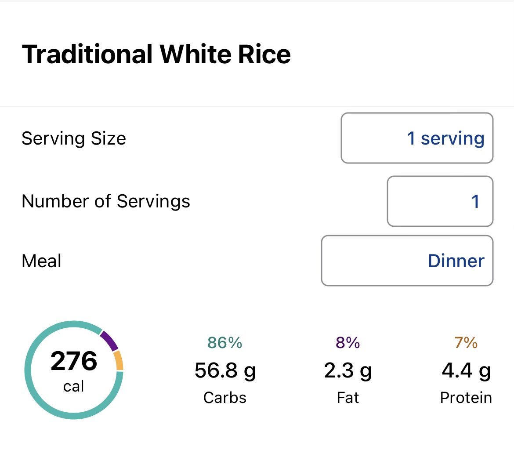Tap the 276 cal donut chart
Screen dimensions: 514x450
click(74, 370)
